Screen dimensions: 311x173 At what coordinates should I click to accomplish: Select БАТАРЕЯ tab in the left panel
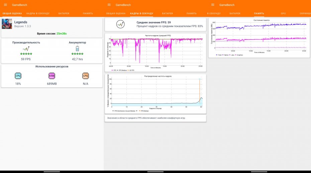click(64, 13)
